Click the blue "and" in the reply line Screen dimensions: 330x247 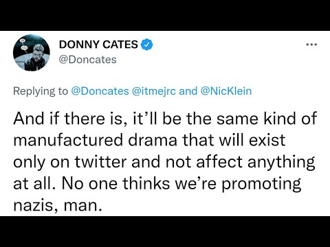188,91
